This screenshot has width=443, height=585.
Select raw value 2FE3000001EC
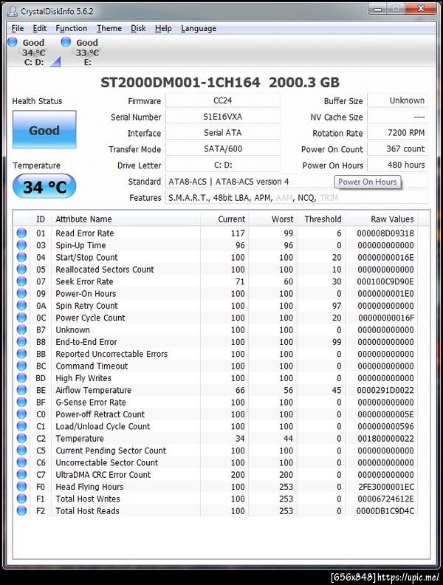[x=386, y=487]
